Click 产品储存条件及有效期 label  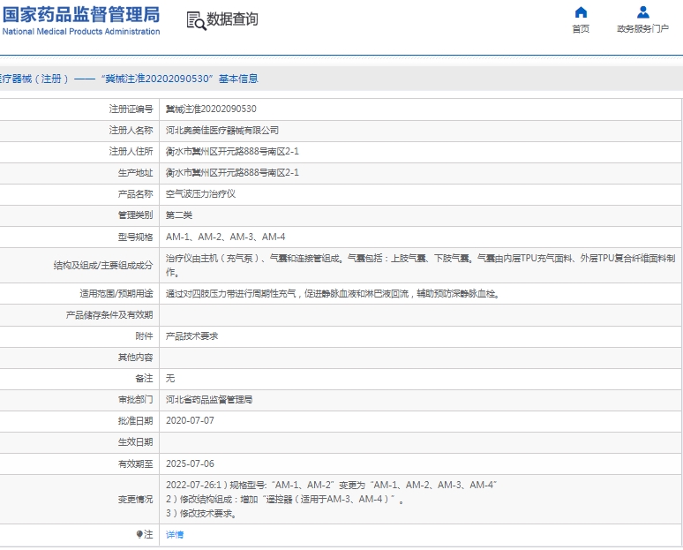point(109,314)
